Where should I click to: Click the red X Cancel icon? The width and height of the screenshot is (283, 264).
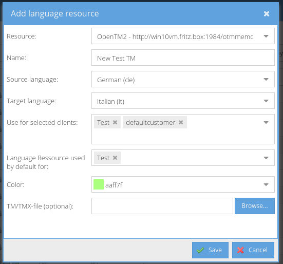240,250
